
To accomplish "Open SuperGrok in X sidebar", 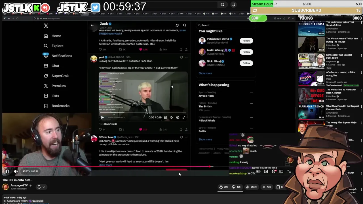I will (56, 76).
